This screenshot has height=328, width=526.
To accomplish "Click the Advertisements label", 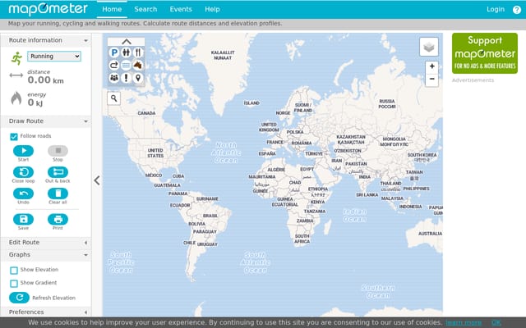I will pyautogui.click(x=473, y=80).
